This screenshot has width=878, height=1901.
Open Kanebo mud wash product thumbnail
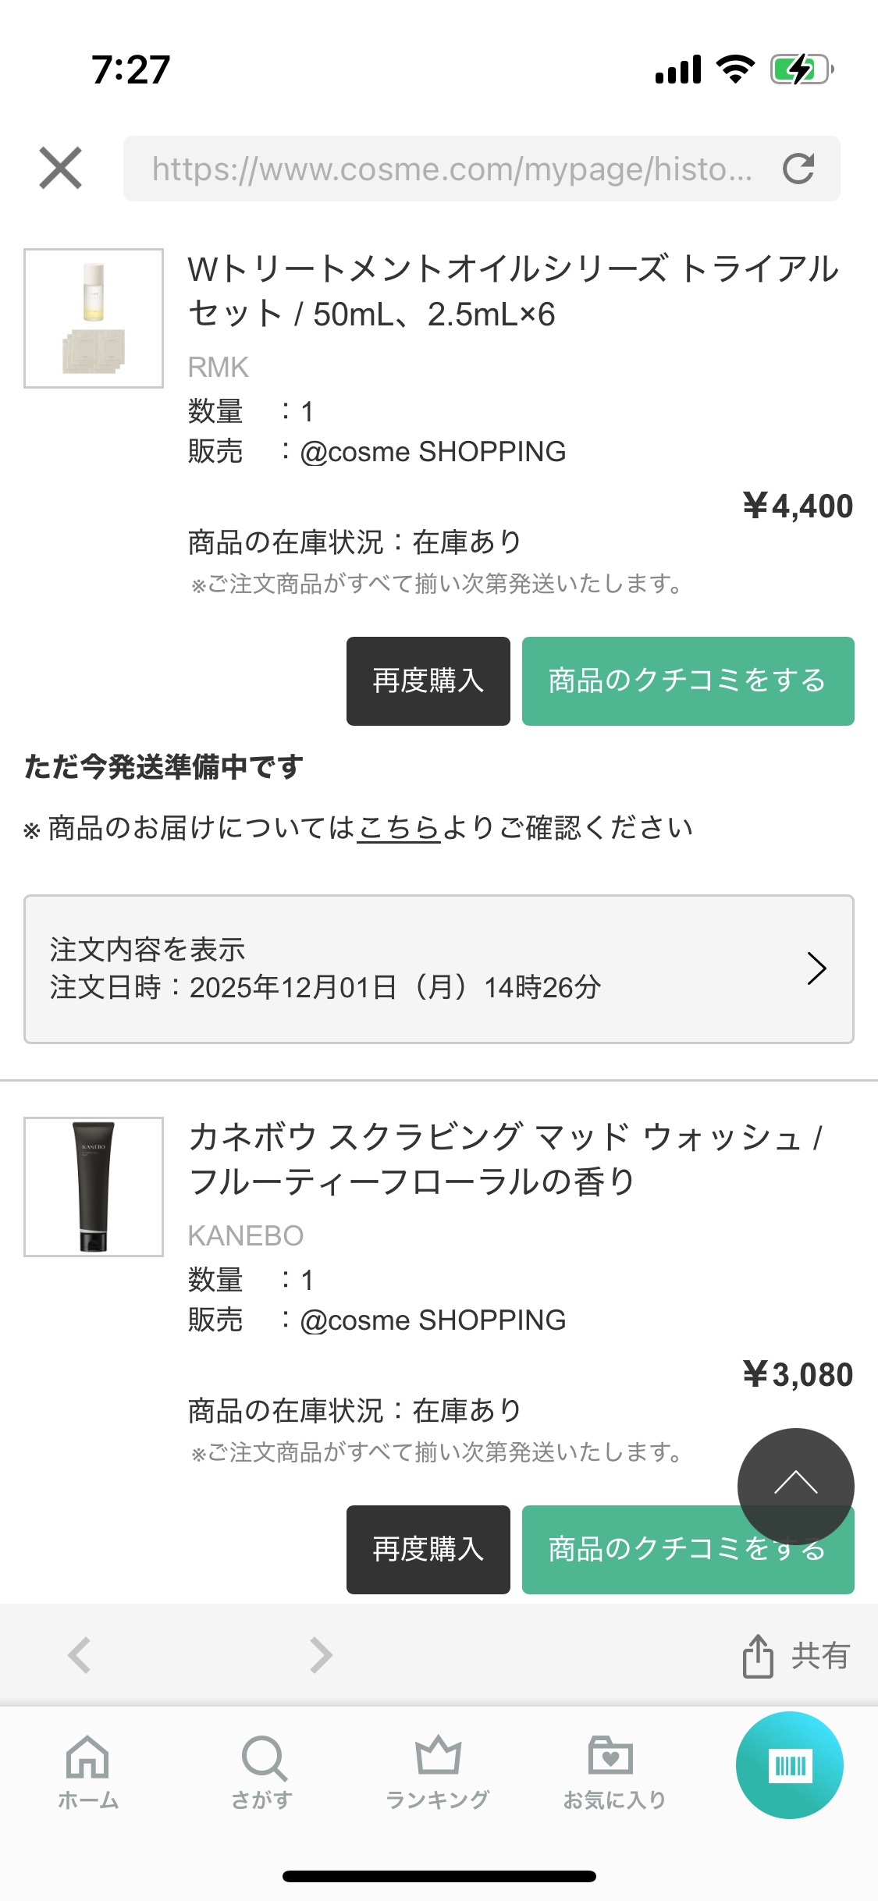pyautogui.click(x=94, y=1186)
